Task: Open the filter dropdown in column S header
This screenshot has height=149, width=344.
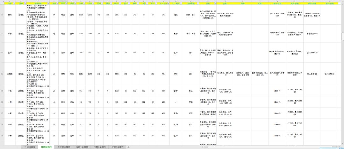Action: tap(215, 3)
